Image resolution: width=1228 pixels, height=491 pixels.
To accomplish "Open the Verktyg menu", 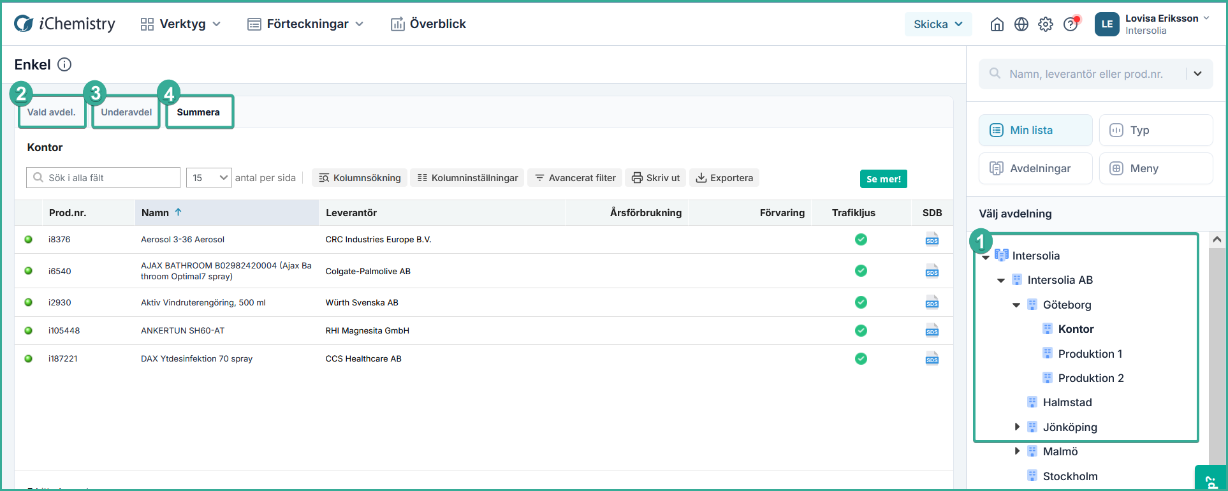I will click(x=180, y=24).
